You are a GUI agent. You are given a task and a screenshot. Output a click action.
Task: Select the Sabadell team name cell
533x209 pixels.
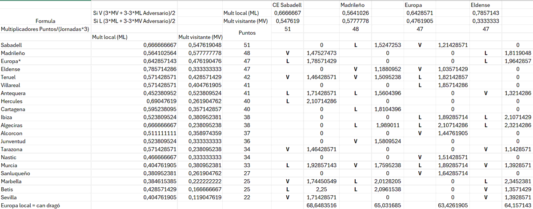(45, 45)
